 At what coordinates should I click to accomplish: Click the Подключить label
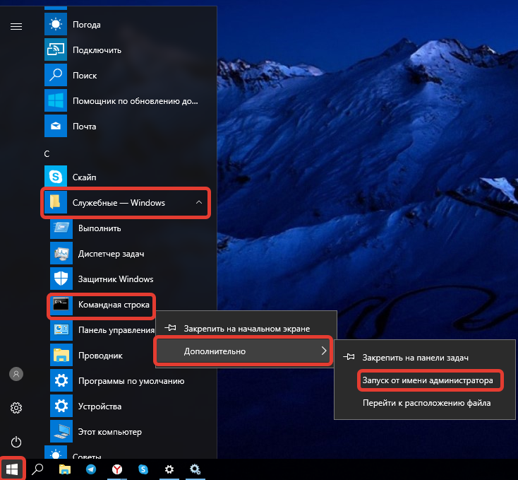coord(97,50)
